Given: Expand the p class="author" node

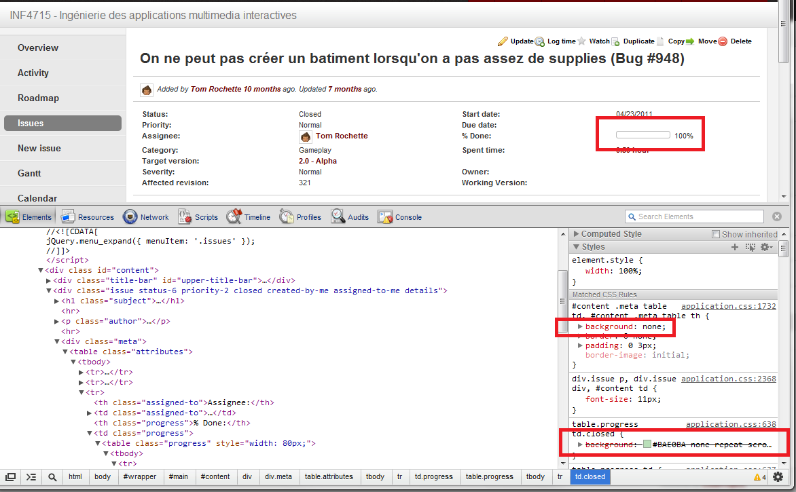Looking at the screenshot, I should (x=57, y=322).
